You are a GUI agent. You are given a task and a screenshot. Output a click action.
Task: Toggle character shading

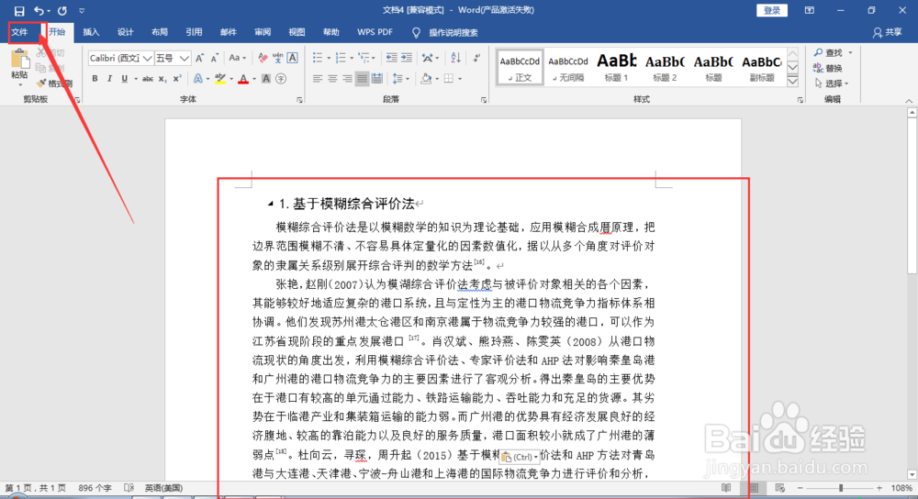pos(266,78)
